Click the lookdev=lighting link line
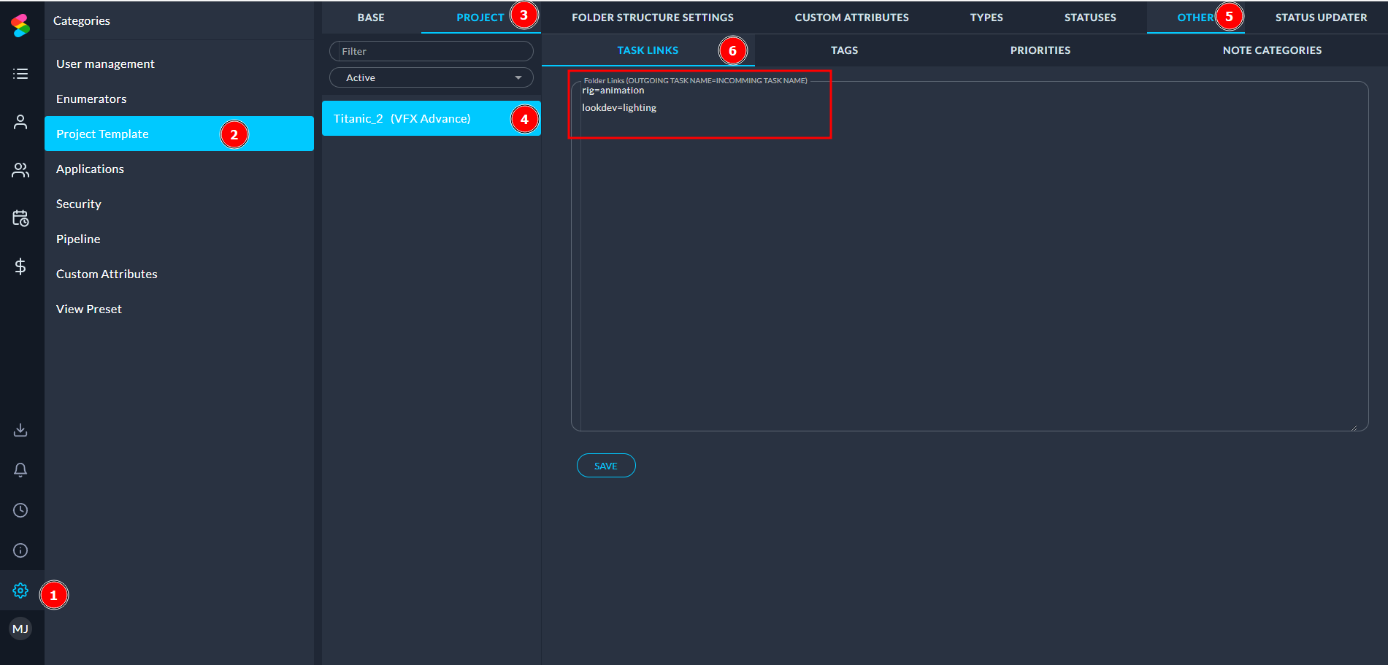The height and width of the screenshot is (665, 1388). point(619,108)
